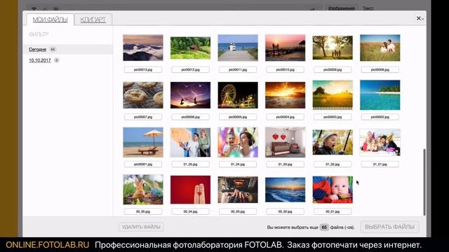Click the 00_05.jpg file name field
Screen dimensions: 449x252
(143, 211)
